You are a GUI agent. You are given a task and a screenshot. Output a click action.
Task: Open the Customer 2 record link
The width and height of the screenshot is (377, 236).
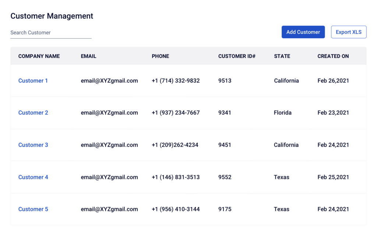point(33,112)
